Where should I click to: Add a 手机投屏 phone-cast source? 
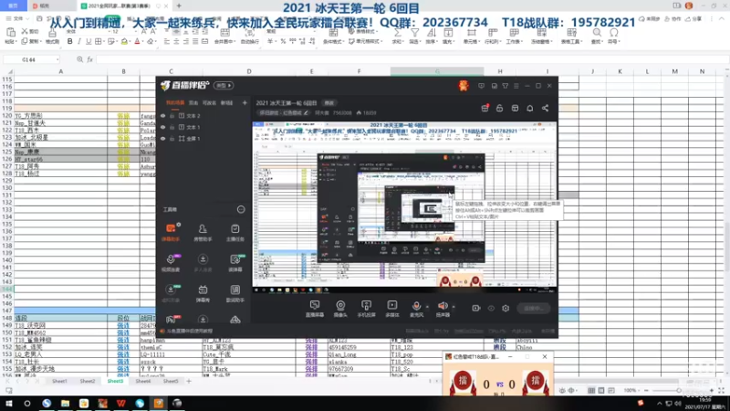pos(367,308)
